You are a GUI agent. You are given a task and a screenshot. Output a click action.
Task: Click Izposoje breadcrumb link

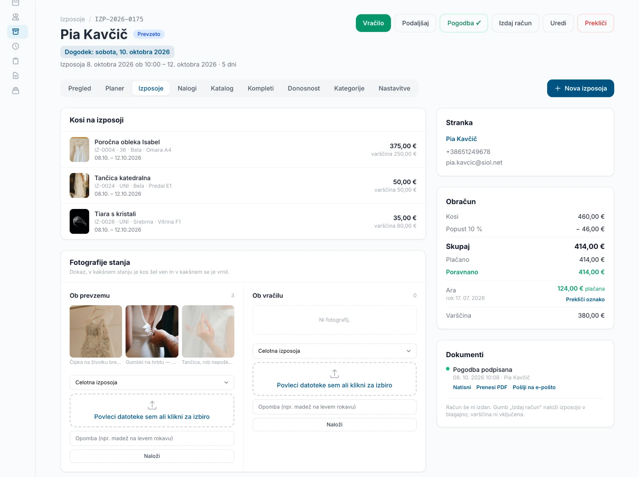coord(73,19)
